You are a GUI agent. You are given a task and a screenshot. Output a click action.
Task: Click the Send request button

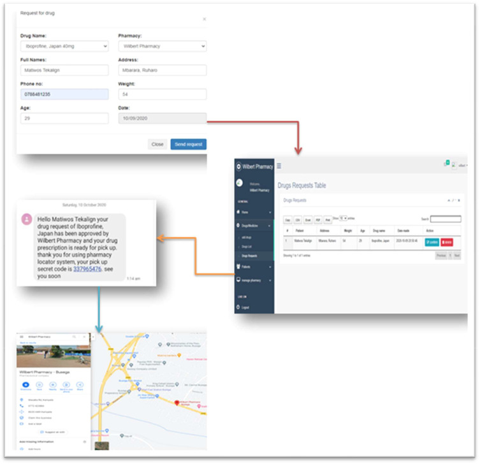click(188, 144)
